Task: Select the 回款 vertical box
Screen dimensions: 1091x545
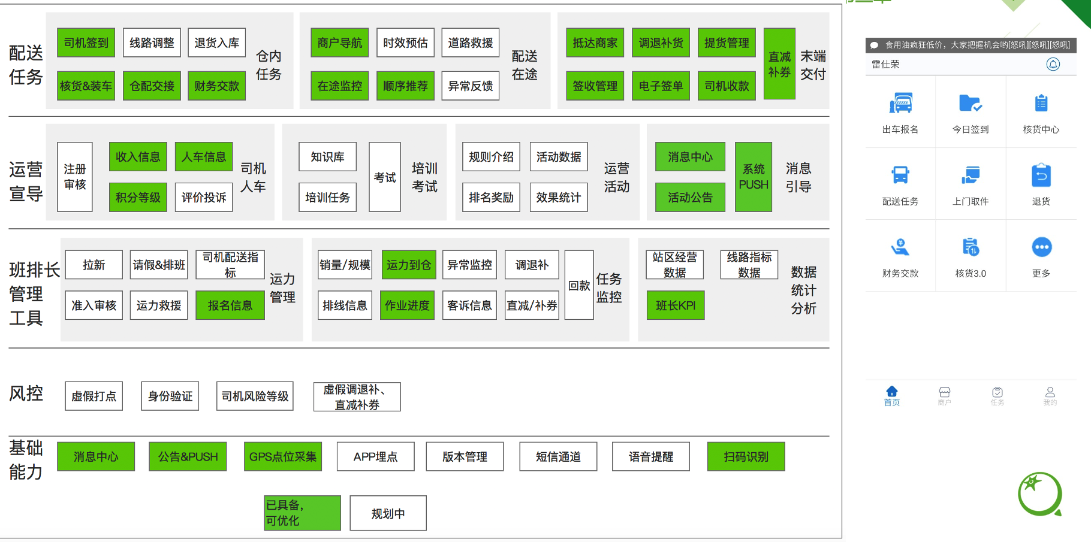Action: (579, 285)
